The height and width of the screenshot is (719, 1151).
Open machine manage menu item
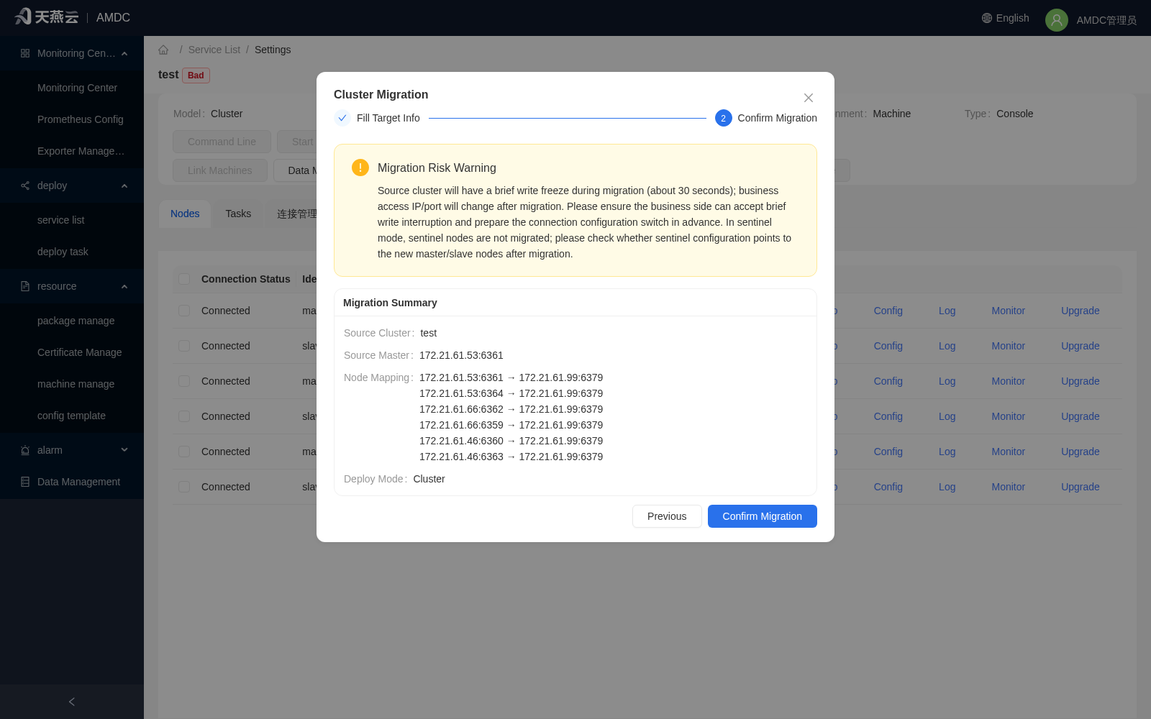pyautogui.click(x=72, y=384)
